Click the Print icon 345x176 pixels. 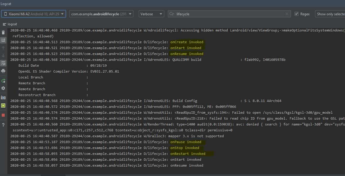pyautogui.click(x=3, y=71)
